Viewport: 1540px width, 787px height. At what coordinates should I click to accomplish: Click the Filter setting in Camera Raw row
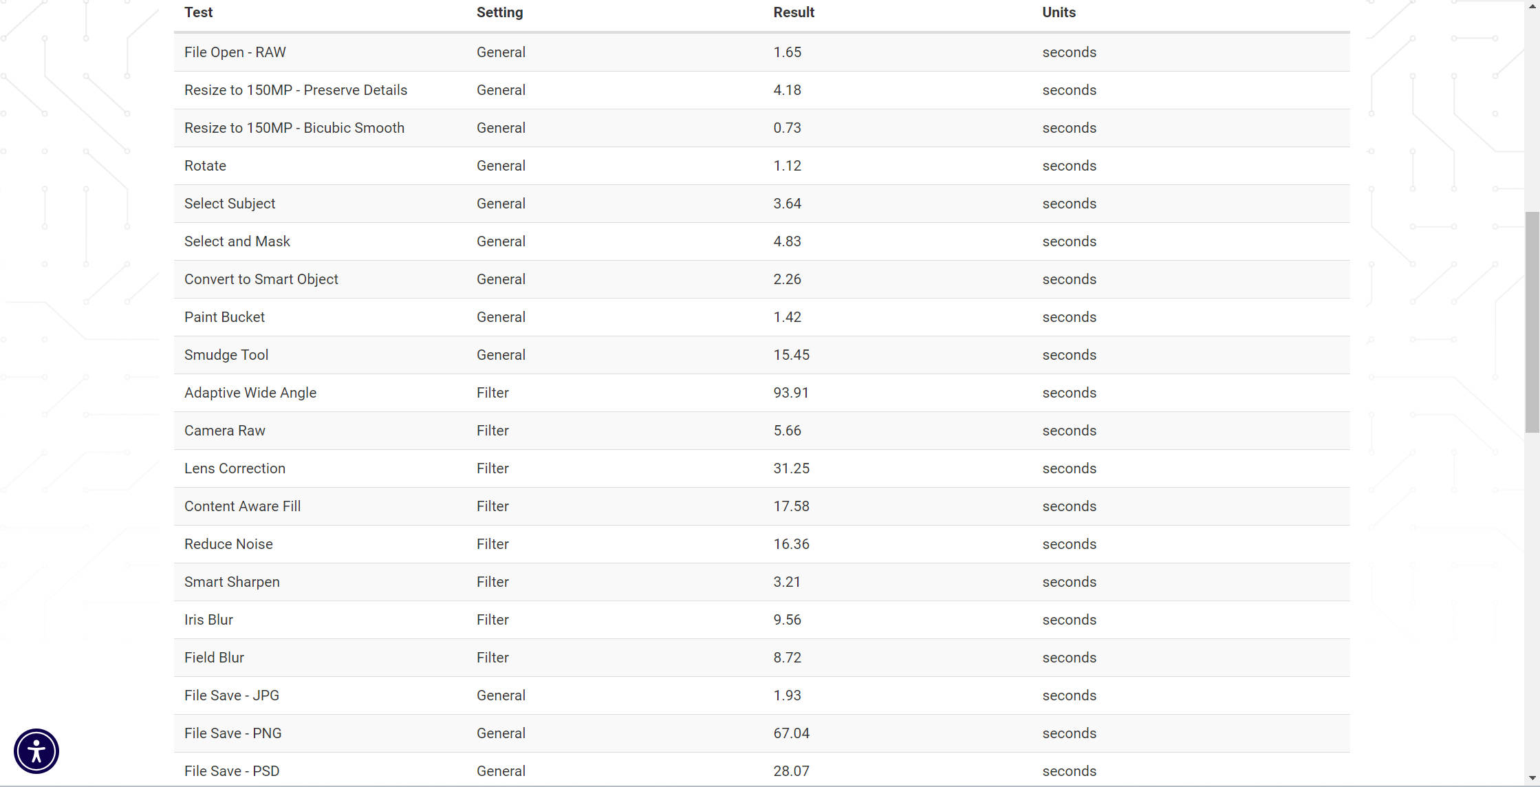coord(492,431)
